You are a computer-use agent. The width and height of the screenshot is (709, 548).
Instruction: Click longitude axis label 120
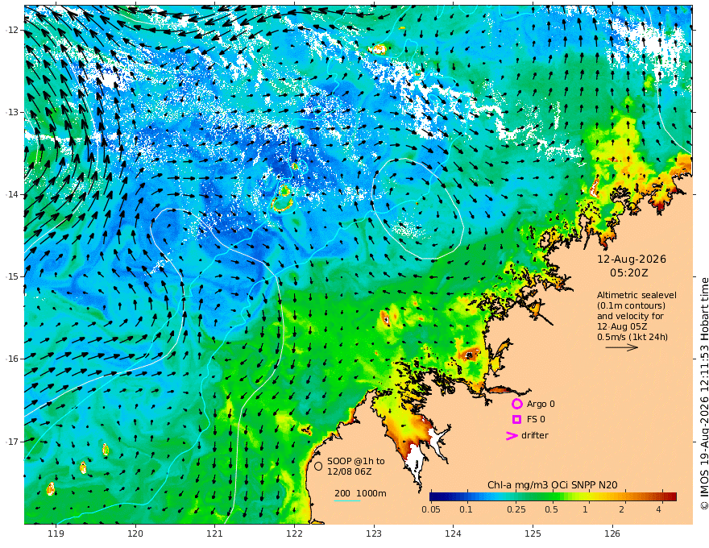[135, 534]
